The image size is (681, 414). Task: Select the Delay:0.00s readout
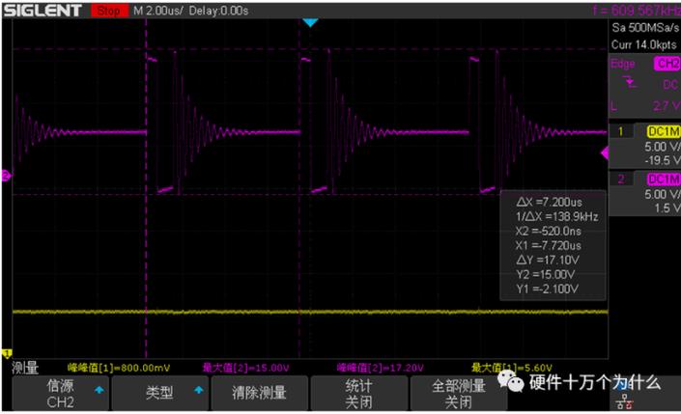218,11
